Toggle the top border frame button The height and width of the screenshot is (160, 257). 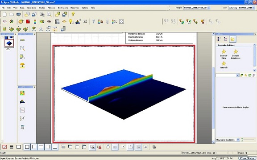[x=41, y=147]
